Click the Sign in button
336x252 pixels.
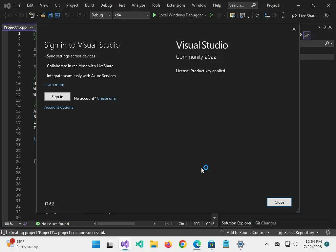click(x=57, y=97)
